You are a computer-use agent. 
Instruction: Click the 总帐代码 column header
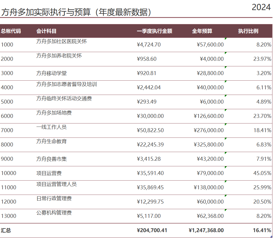click(x=11, y=31)
